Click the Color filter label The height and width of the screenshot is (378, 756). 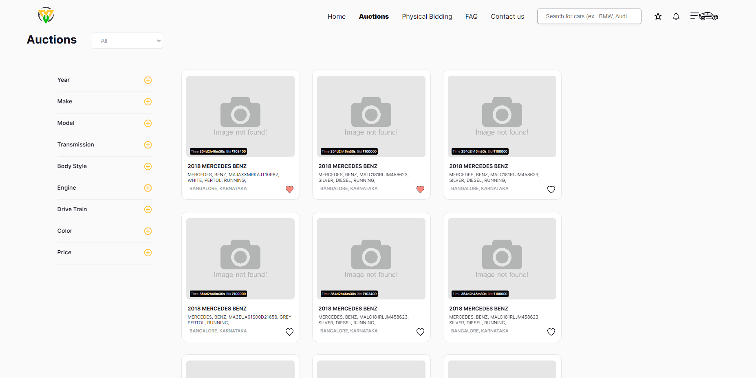coord(65,231)
